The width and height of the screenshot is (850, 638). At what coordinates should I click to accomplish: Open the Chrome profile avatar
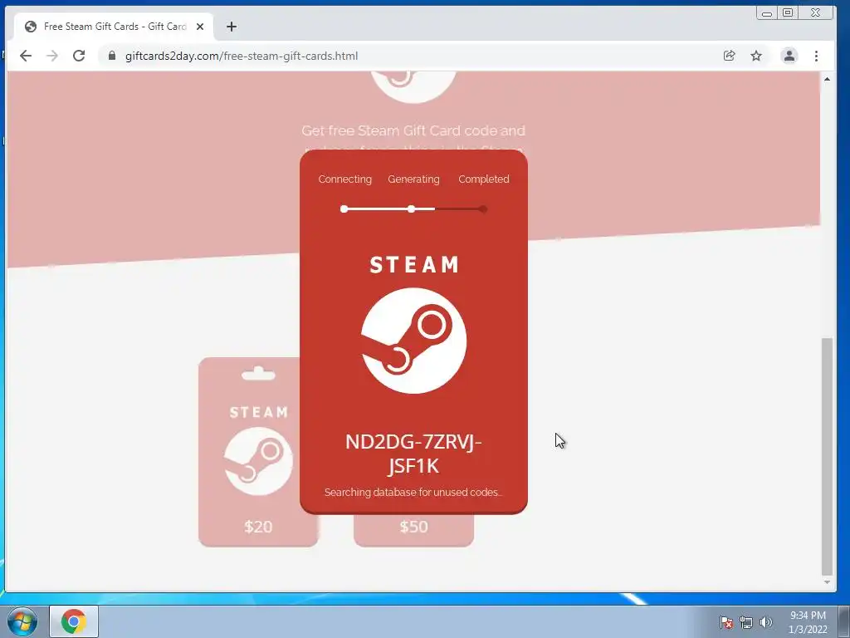tap(789, 56)
